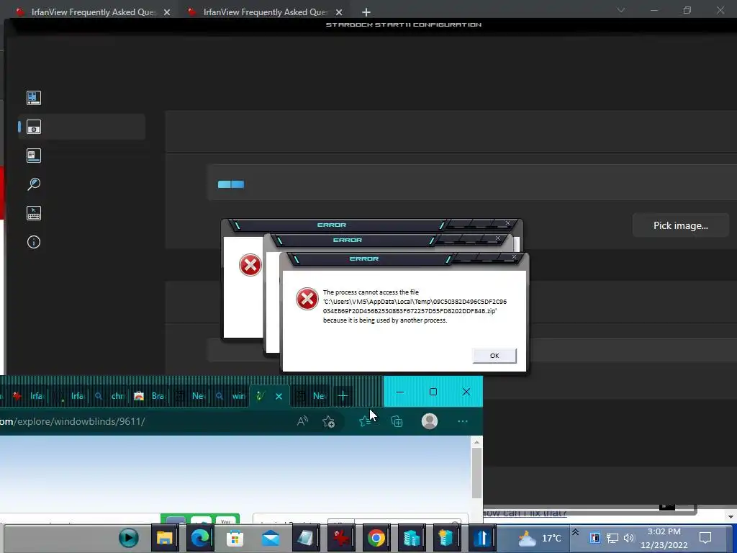Open Mail app from taskbar
The width and height of the screenshot is (737, 553).
pyautogui.click(x=271, y=538)
